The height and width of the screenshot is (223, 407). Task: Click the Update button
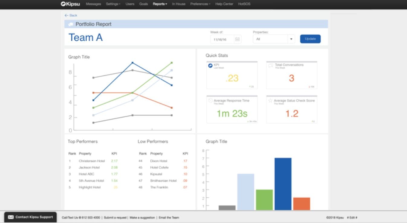(x=310, y=39)
